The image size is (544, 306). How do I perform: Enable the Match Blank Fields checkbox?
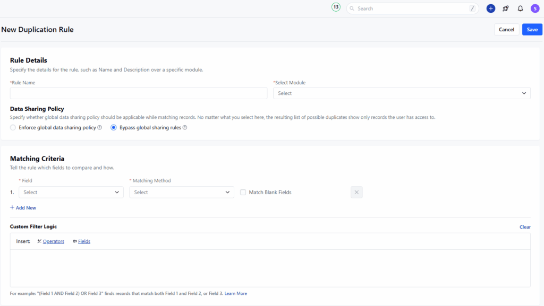pyautogui.click(x=243, y=192)
